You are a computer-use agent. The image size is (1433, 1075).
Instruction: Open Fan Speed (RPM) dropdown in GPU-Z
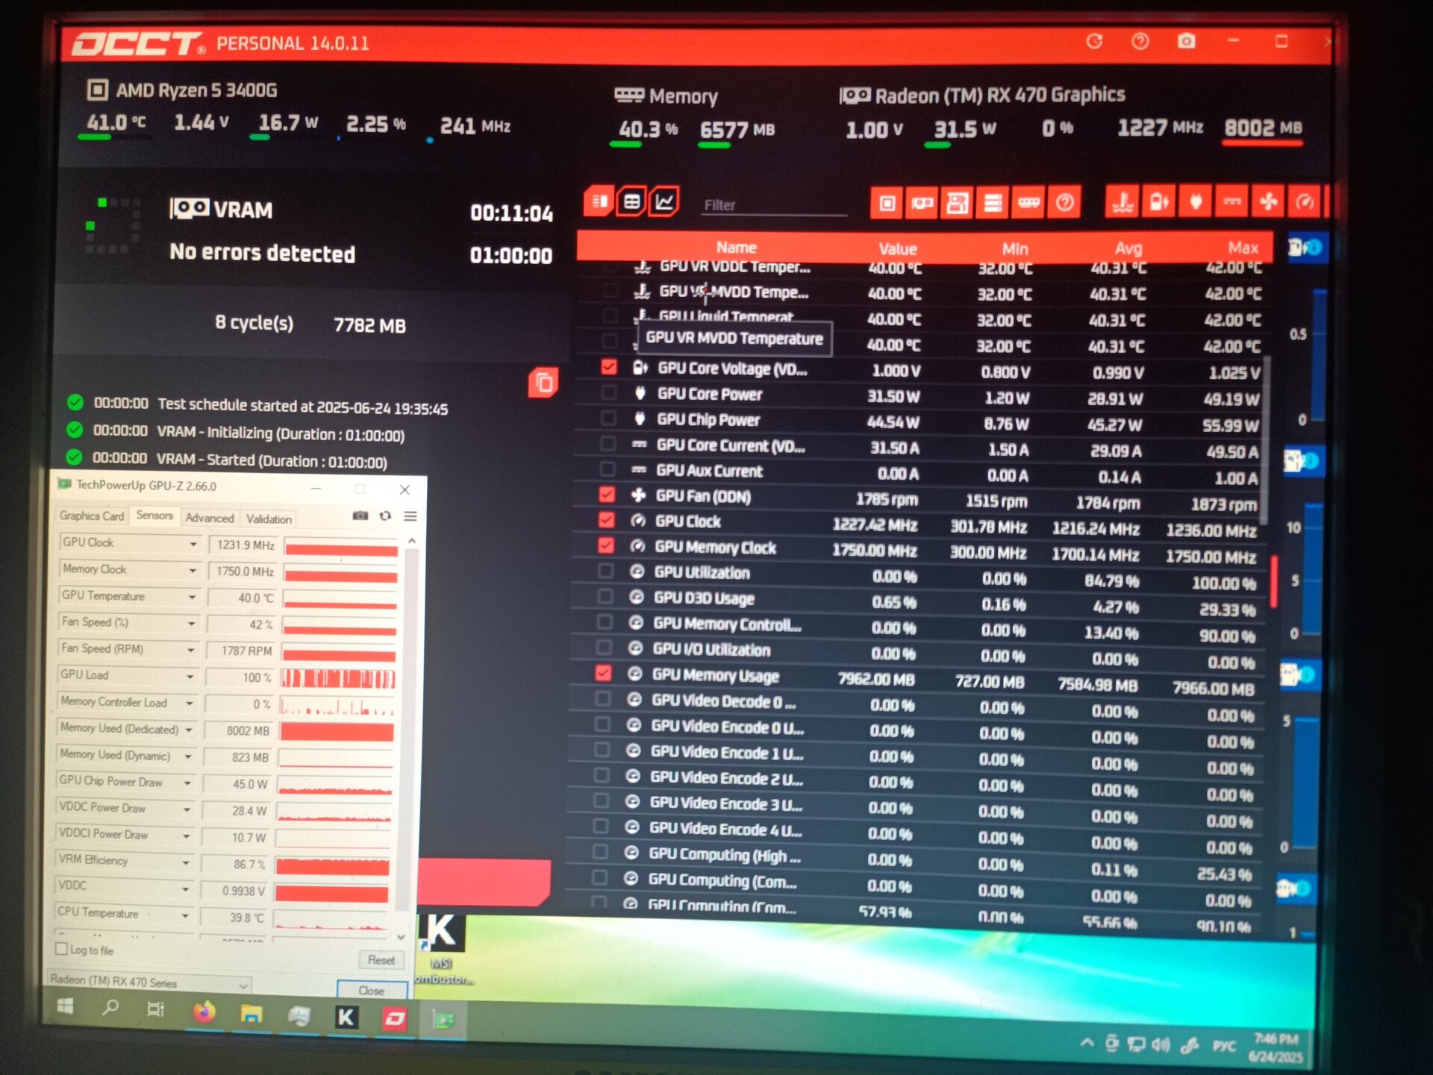click(191, 650)
